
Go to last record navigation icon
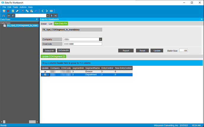point(56,16)
